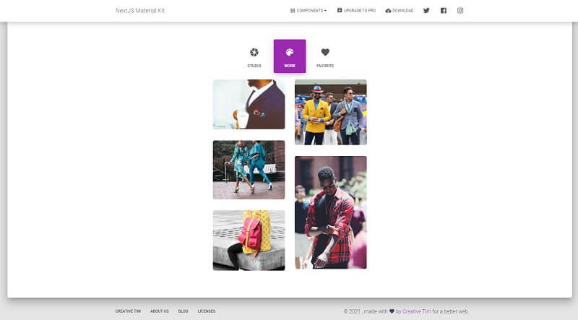Open the Creative Tim footer link
578x320 pixels.
click(128, 311)
